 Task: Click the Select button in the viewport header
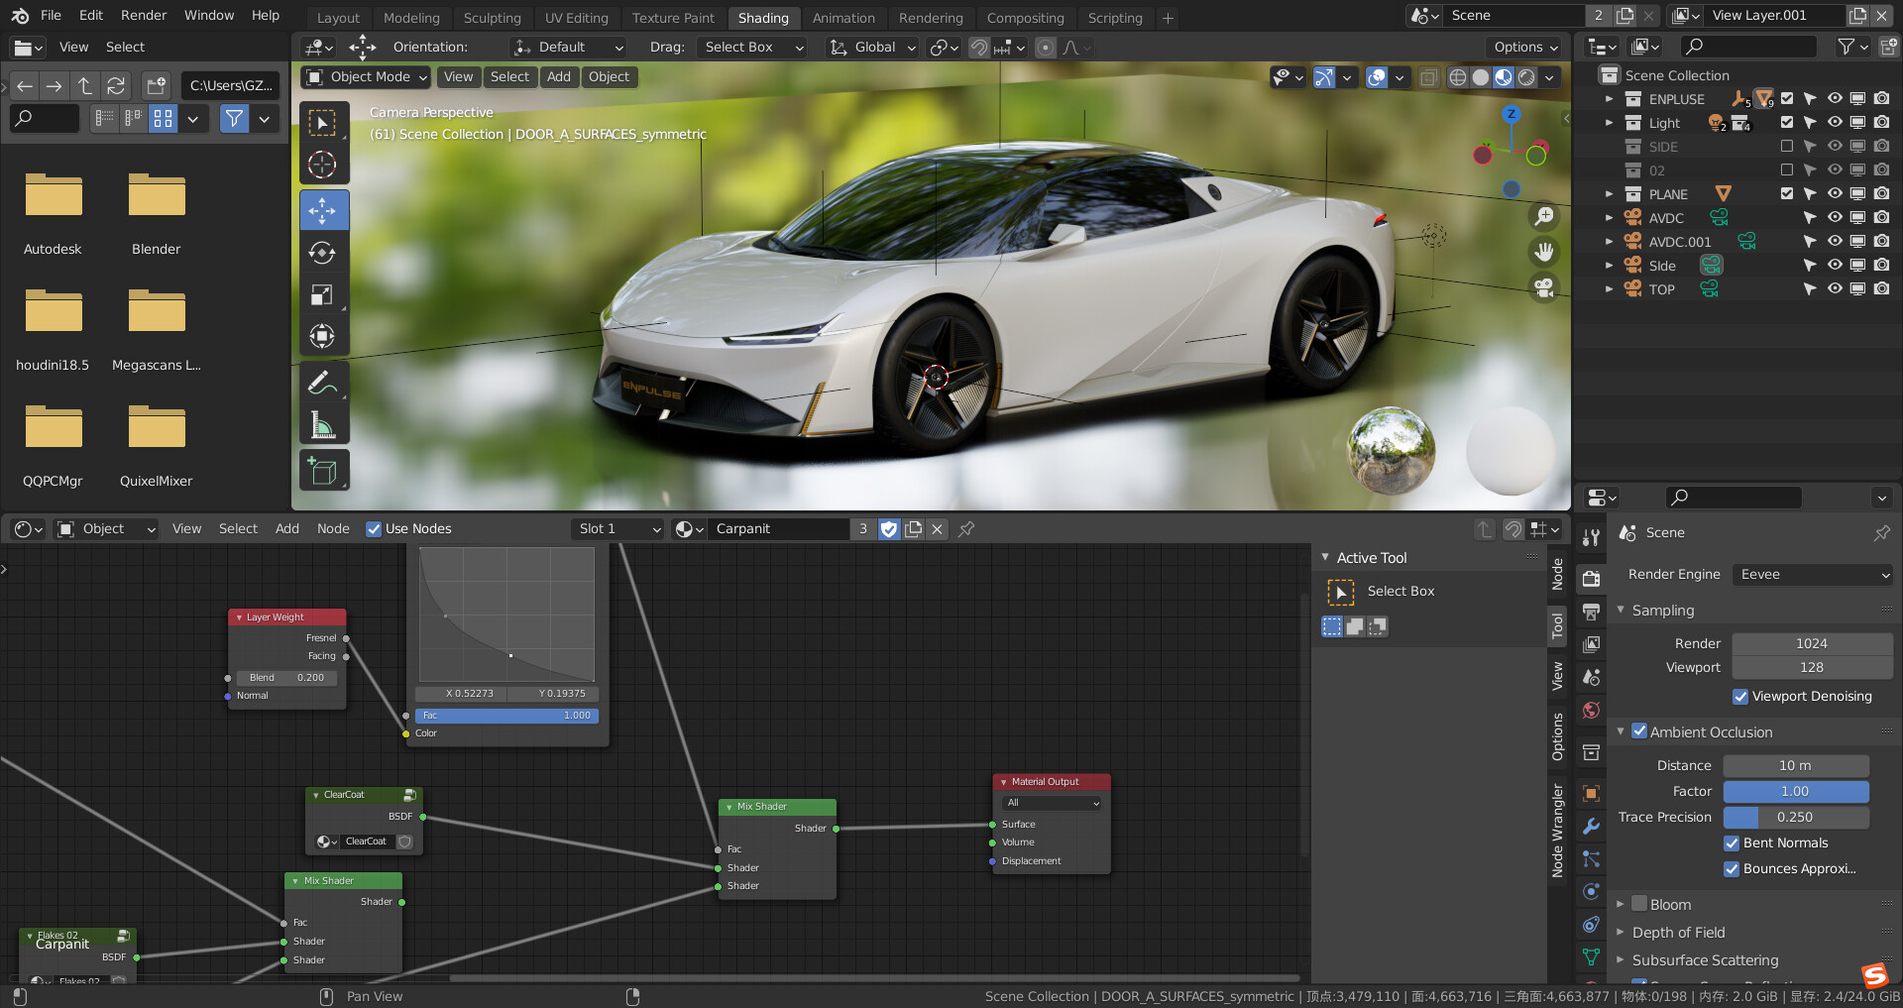pyautogui.click(x=509, y=76)
